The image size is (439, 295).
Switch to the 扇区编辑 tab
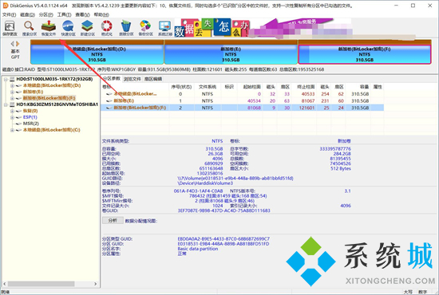tap(153, 79)
